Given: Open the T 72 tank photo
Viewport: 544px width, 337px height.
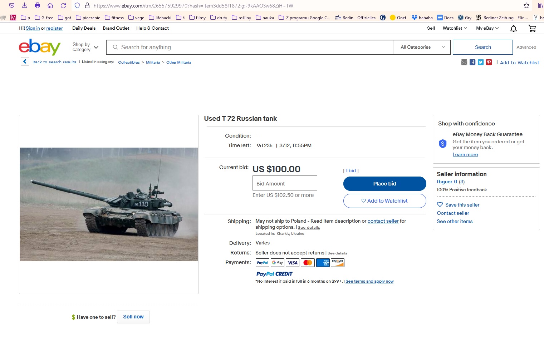Looking at the screenshot, I should pyautogui.click(x=109, y=204).
